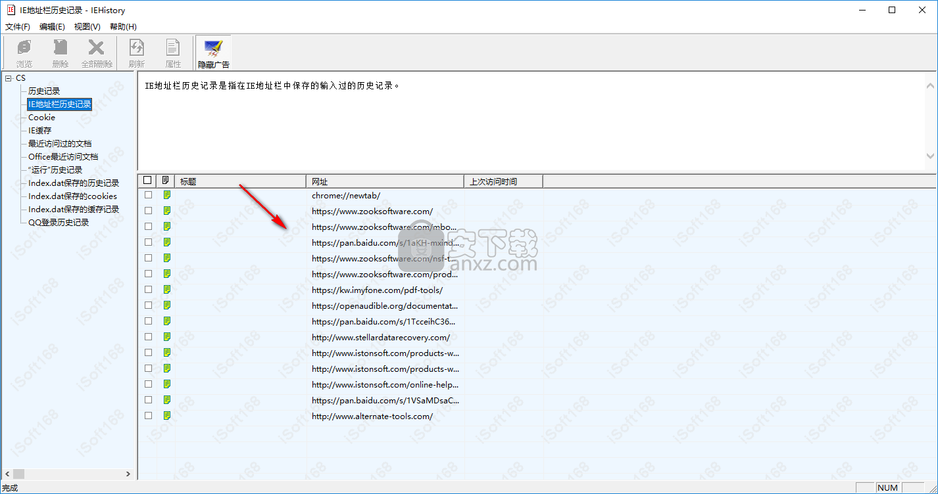Open the Help (帮助) menu
The width and height of the screenshot is (938, 494).
coord(123,27)
